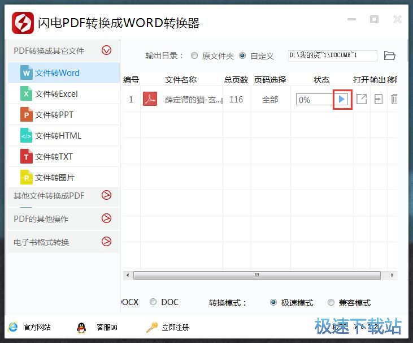Choose 自定义 output radio button
413x343 pixels.
[x=242, y=55]
